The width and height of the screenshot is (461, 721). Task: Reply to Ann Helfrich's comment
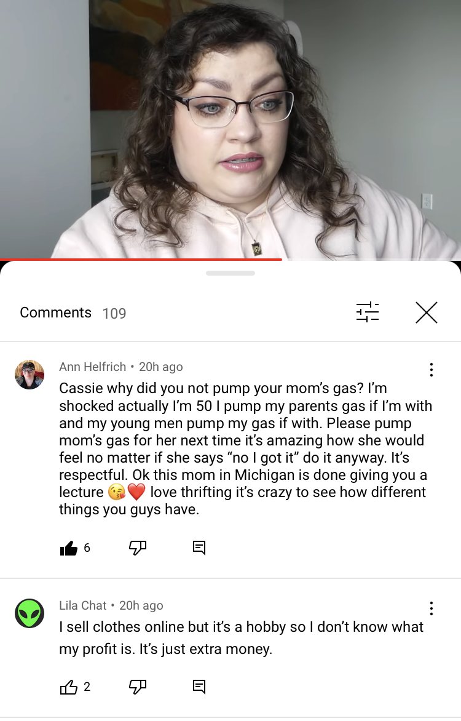point(199,548)
